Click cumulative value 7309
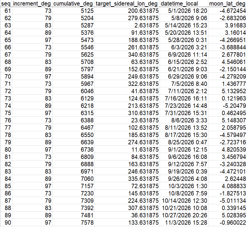The width and height of the screenshot is (246, 227). pyautogui.click(x=73, y=201)
